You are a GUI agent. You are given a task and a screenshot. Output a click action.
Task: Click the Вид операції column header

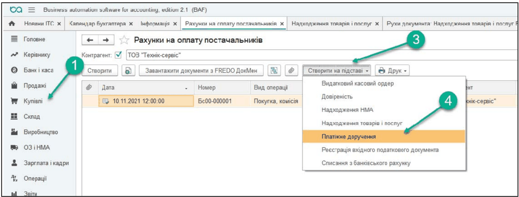pos(275,88)
